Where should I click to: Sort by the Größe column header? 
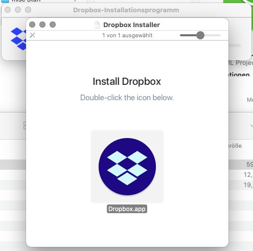pos(235,146)
